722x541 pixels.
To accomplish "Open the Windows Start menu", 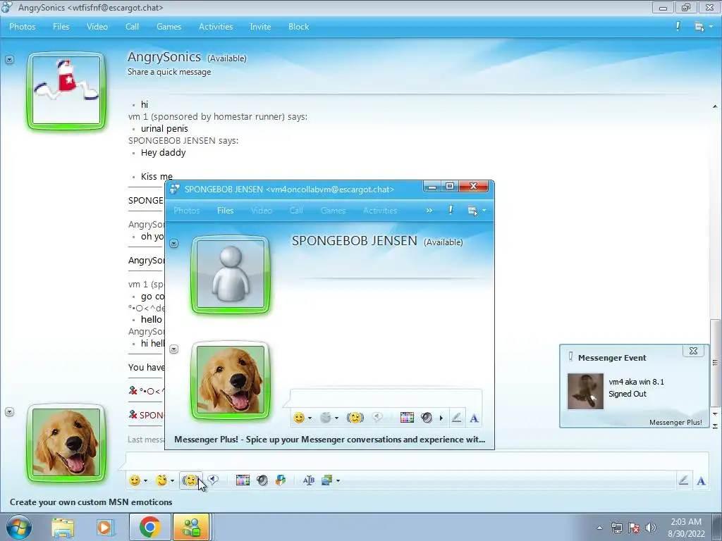I will tap(18, 527).
